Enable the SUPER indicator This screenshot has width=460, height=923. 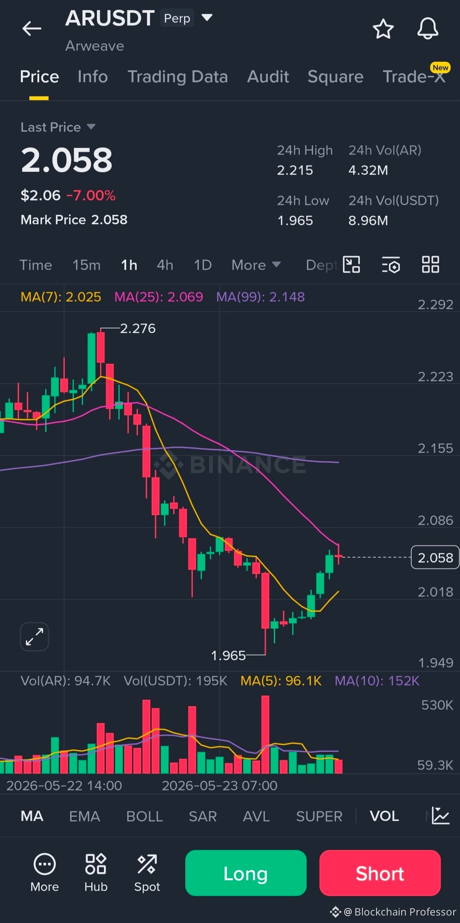pyautogui.click(x=319, y=816)
